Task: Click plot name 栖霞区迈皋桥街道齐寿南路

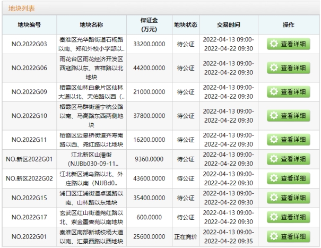Action: click(91, 140)
